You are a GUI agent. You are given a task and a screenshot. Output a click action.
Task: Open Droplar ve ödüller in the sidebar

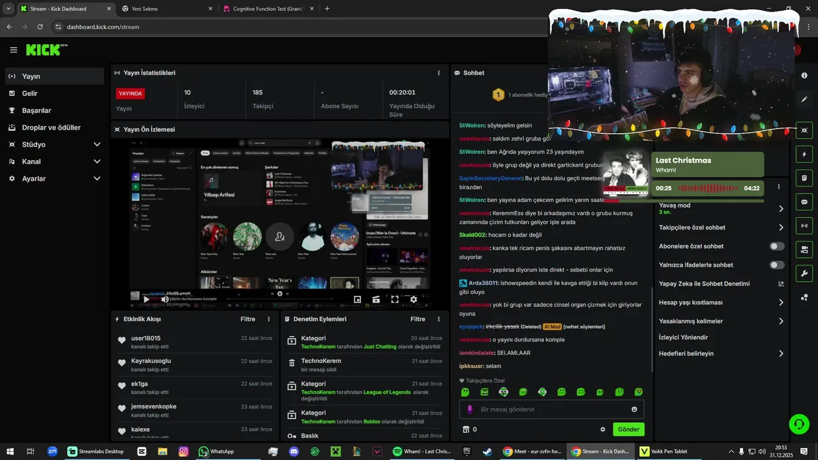(54, 127)
